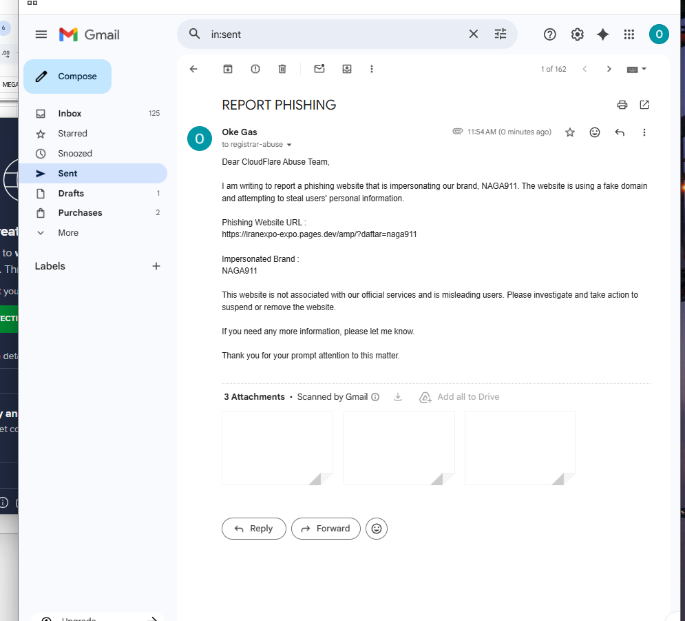Open the Support help icon
Screen dimensions: 685x621
[x=549, y=34]
